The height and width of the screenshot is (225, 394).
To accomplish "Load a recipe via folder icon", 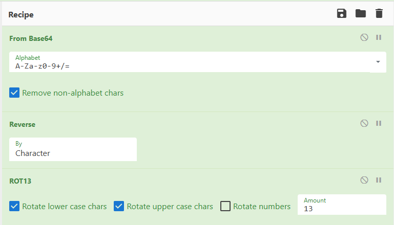I will tap(361, 14).
